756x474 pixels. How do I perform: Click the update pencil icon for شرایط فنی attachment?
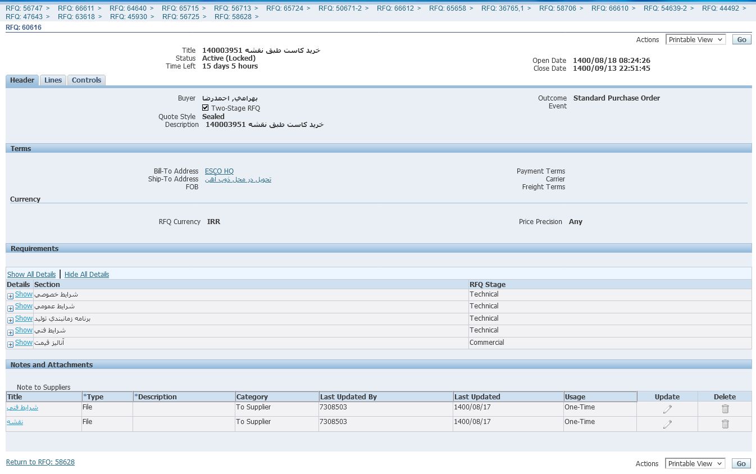coord(667,409)
